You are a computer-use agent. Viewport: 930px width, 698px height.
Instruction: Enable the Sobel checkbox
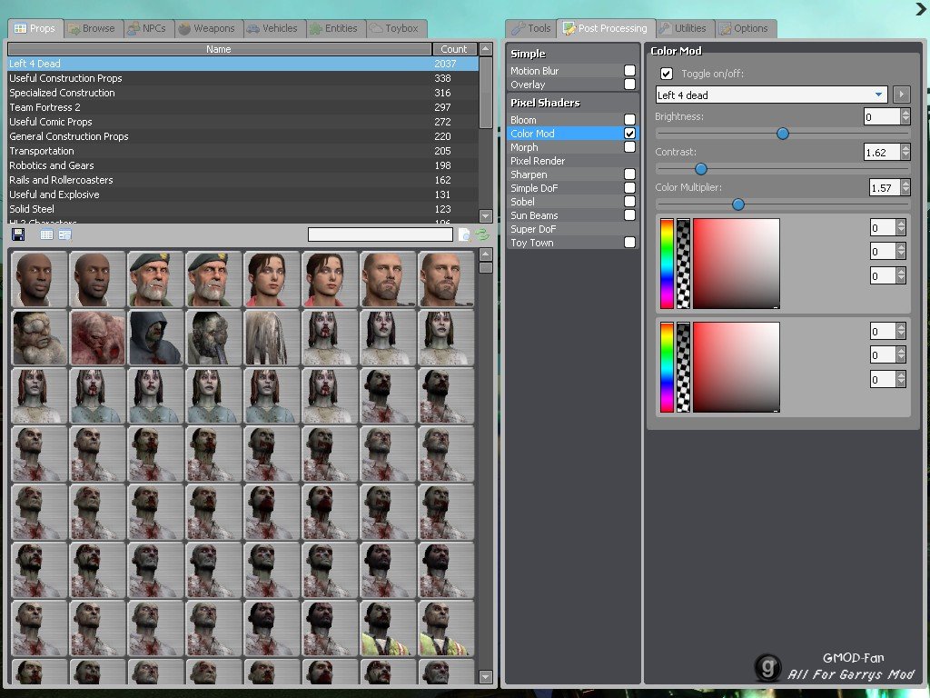pos(630,202)
